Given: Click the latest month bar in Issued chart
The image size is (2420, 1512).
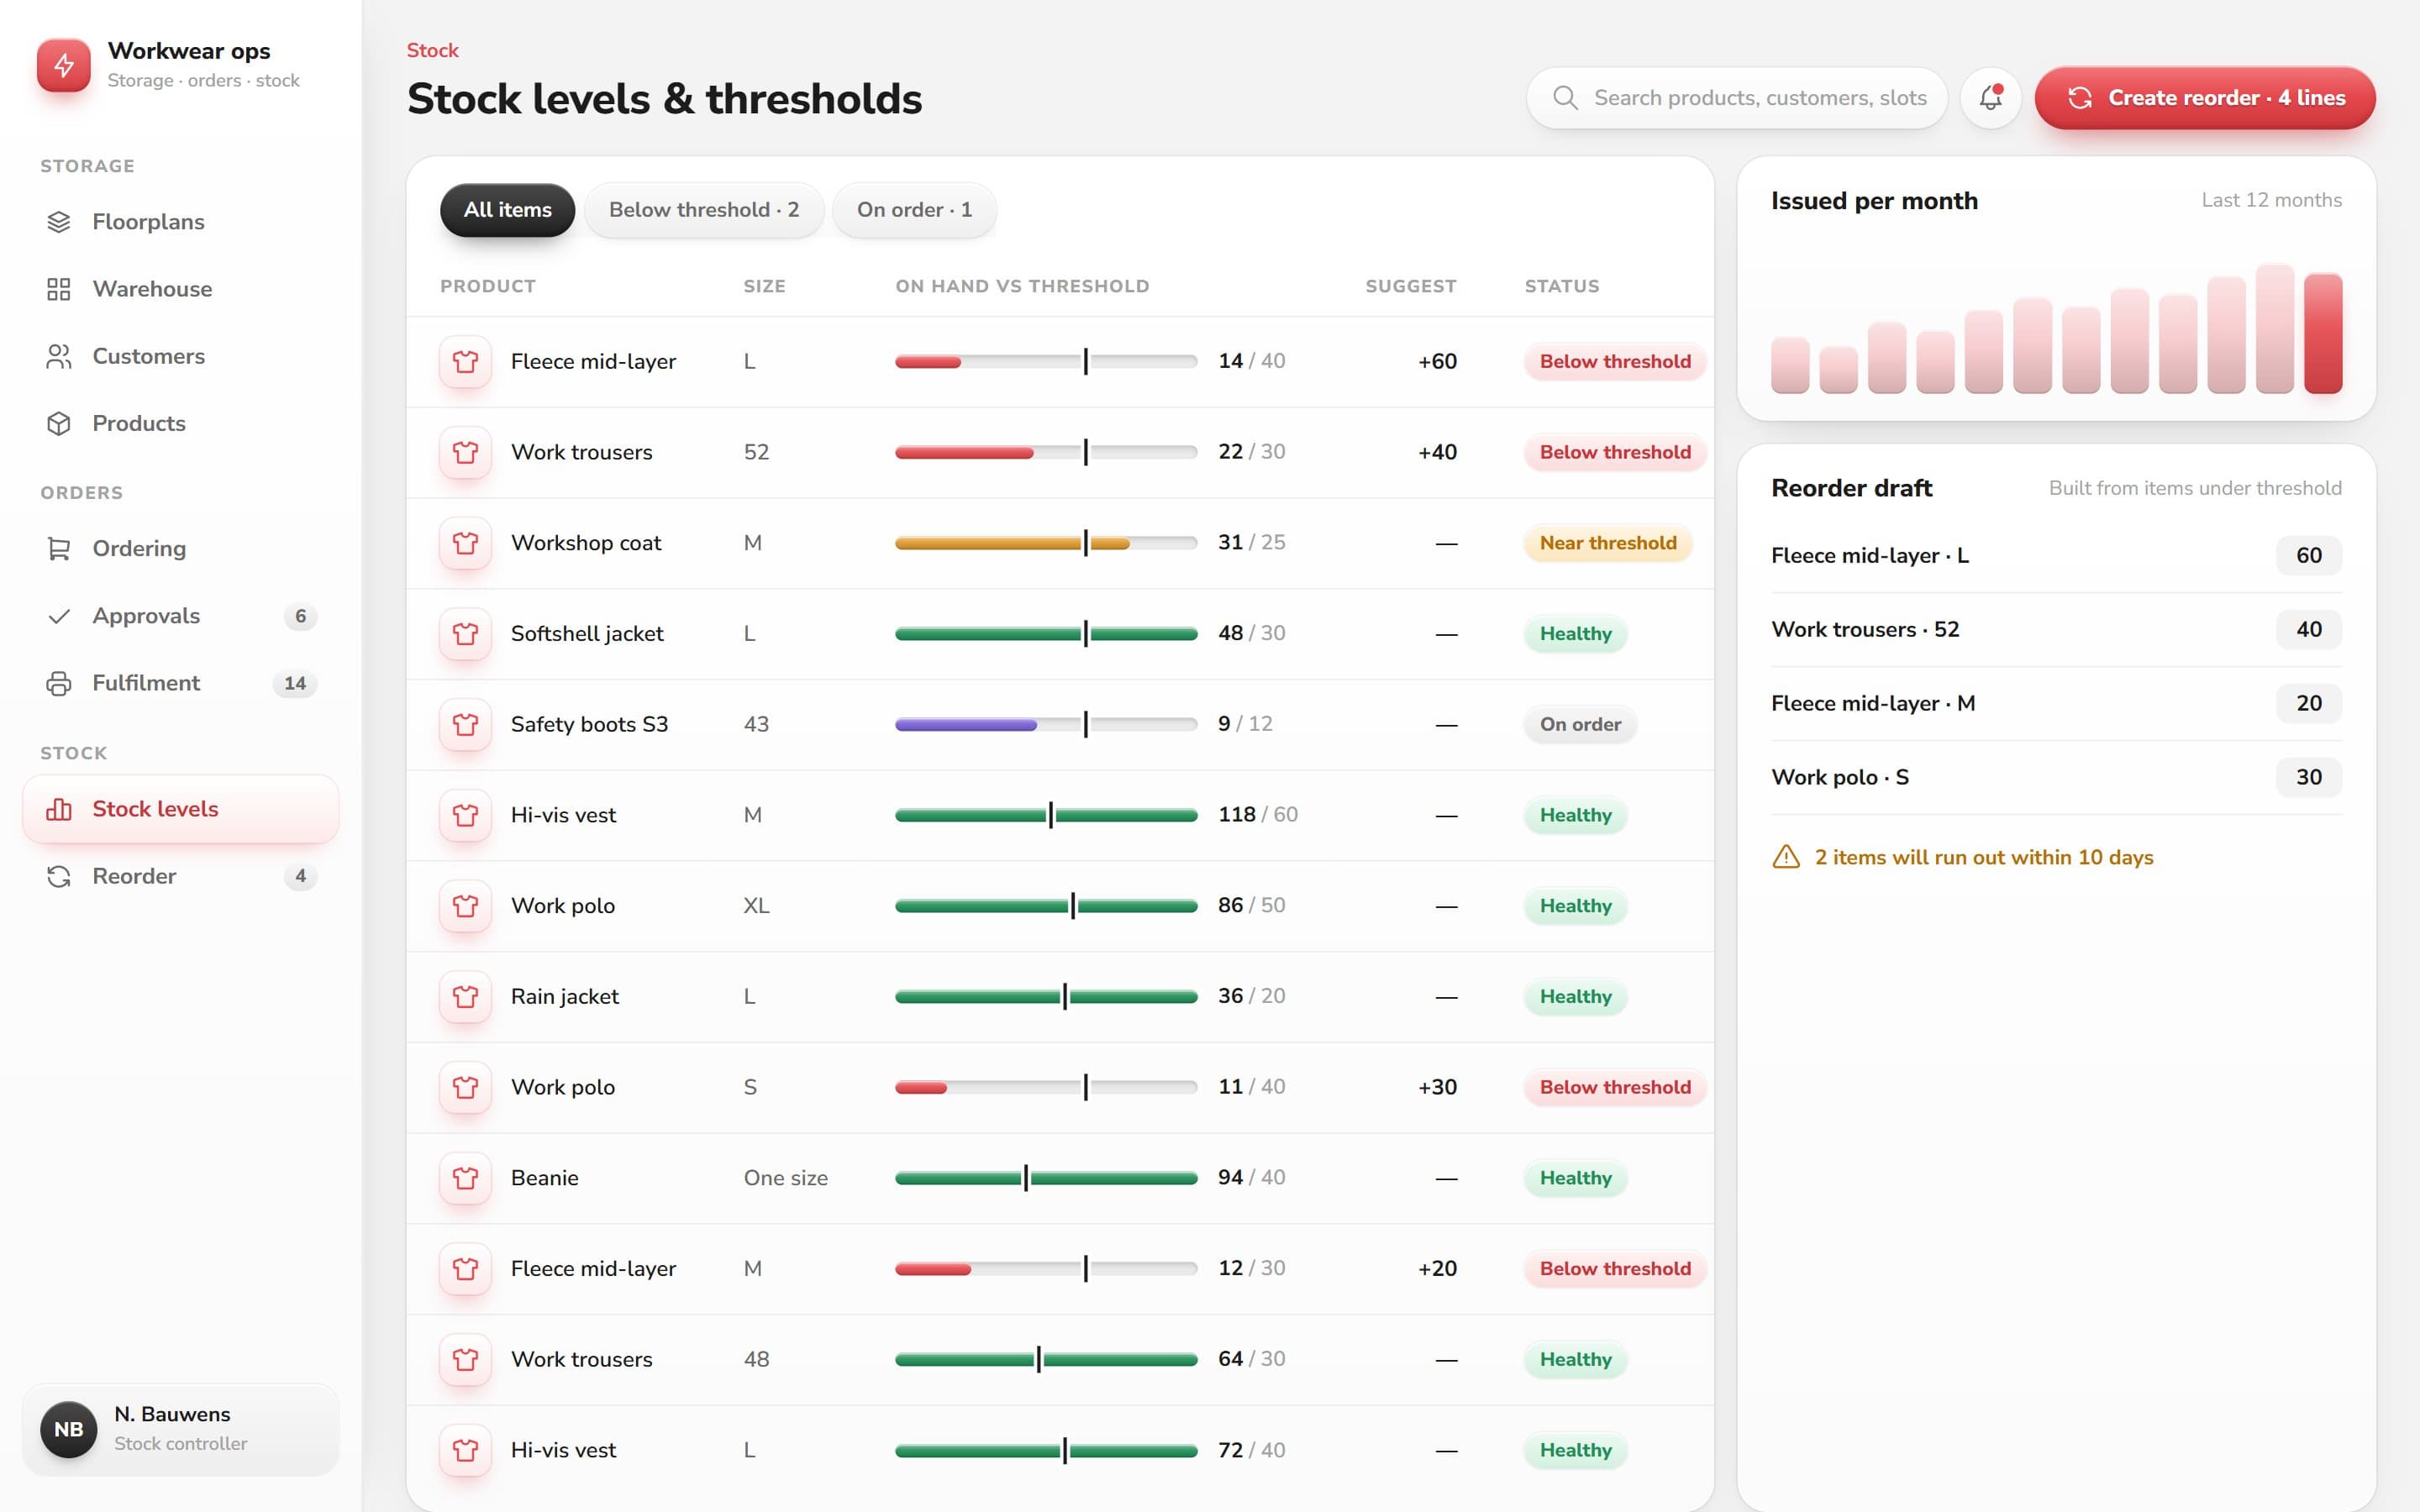Looking at the screenshot, I should point(2323,333).
